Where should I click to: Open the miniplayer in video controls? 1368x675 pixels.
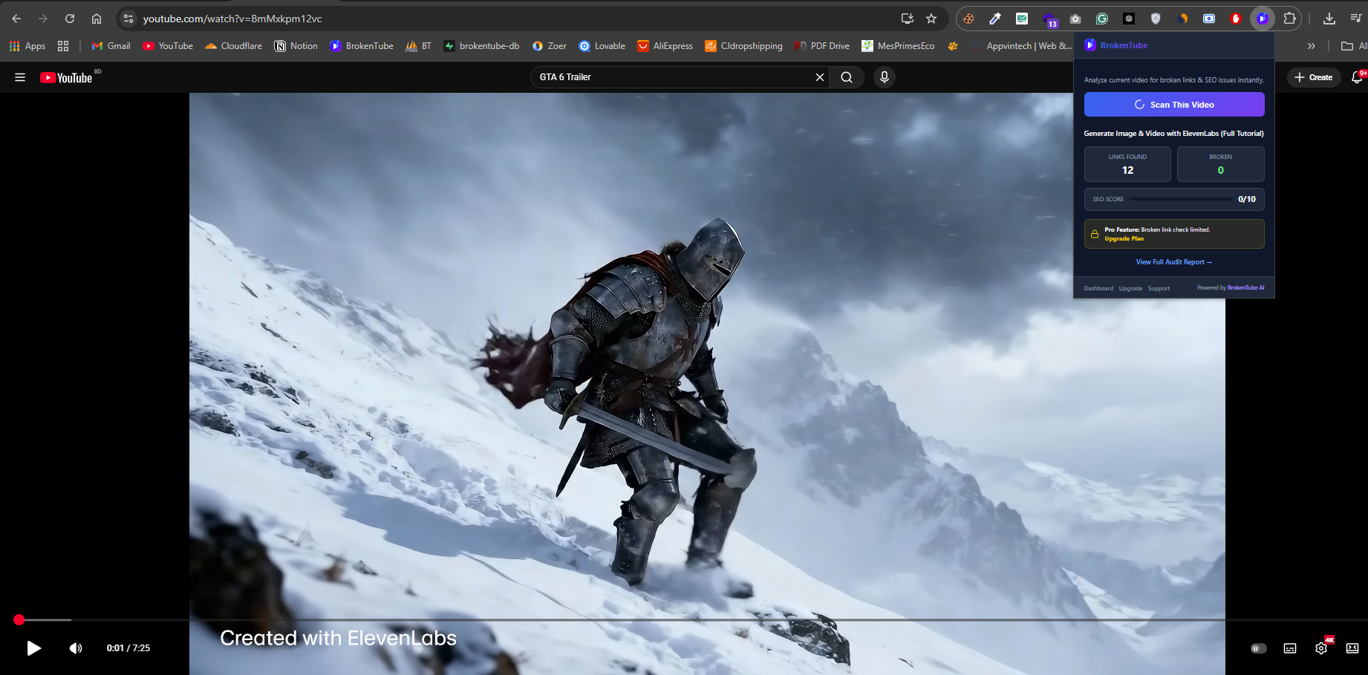pyautogui.click(x=1352, y=648)
